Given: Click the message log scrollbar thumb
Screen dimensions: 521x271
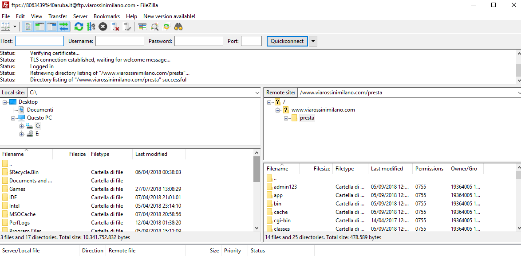Looking at the screenshot, I should point(518,70).
